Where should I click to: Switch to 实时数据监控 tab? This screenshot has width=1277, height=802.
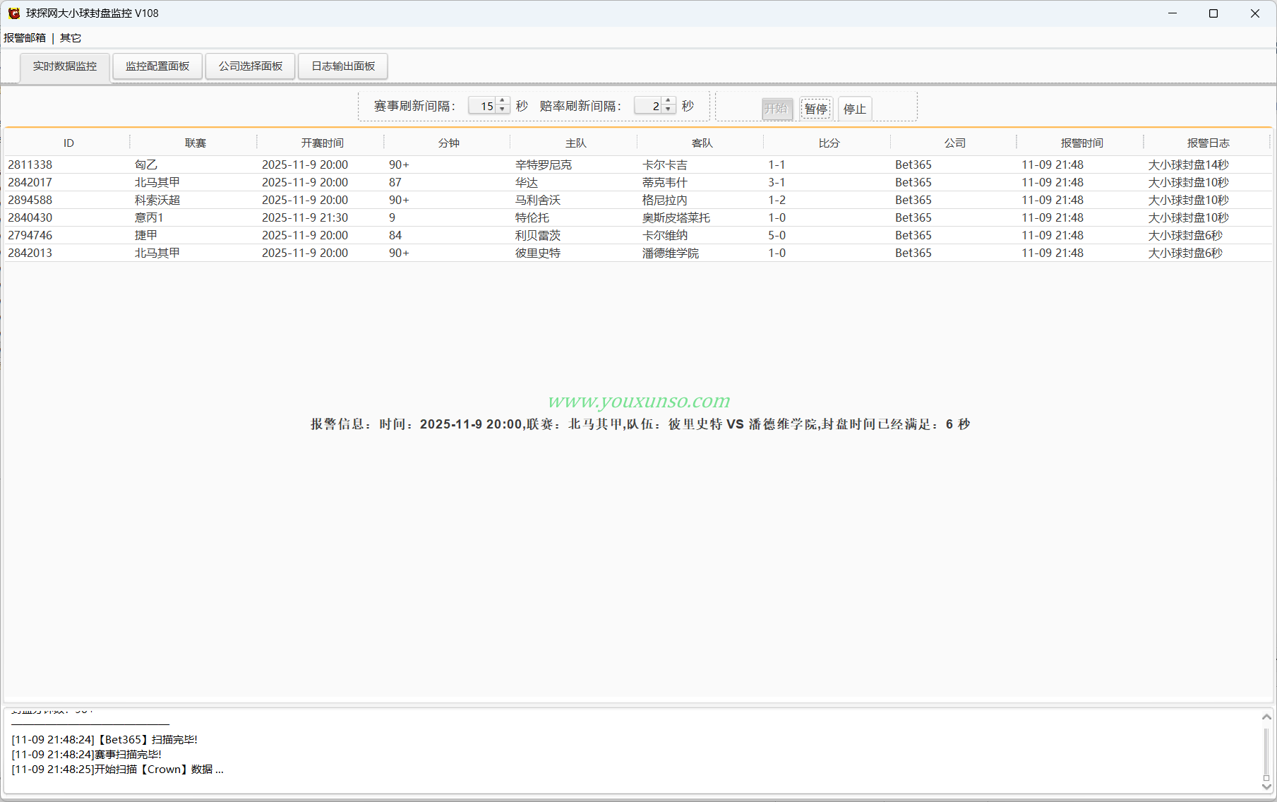[65, 66]
